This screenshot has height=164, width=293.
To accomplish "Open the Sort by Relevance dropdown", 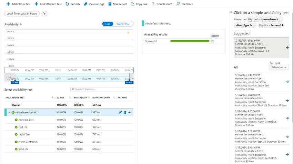I will pyautogui.click(x=279, y=67).
